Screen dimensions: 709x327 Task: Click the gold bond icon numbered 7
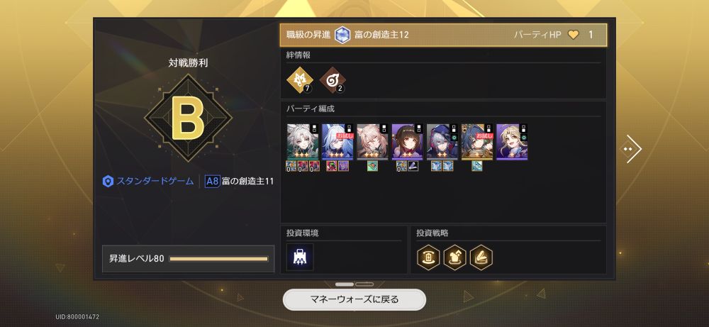[x=300, y=80]
